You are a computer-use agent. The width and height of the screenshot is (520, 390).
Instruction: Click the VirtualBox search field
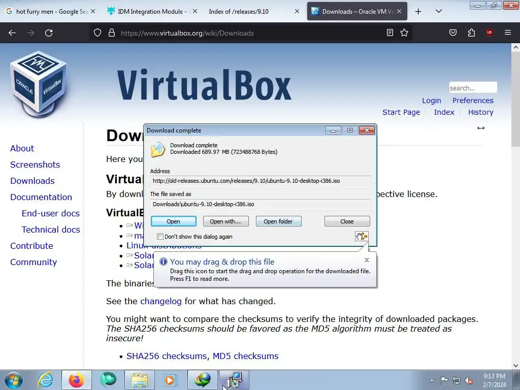click(473, 88)
